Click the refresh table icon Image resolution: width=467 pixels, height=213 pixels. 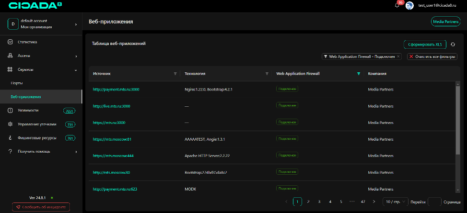[452, 45]
